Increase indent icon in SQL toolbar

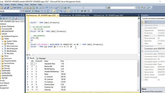(85, 11)
